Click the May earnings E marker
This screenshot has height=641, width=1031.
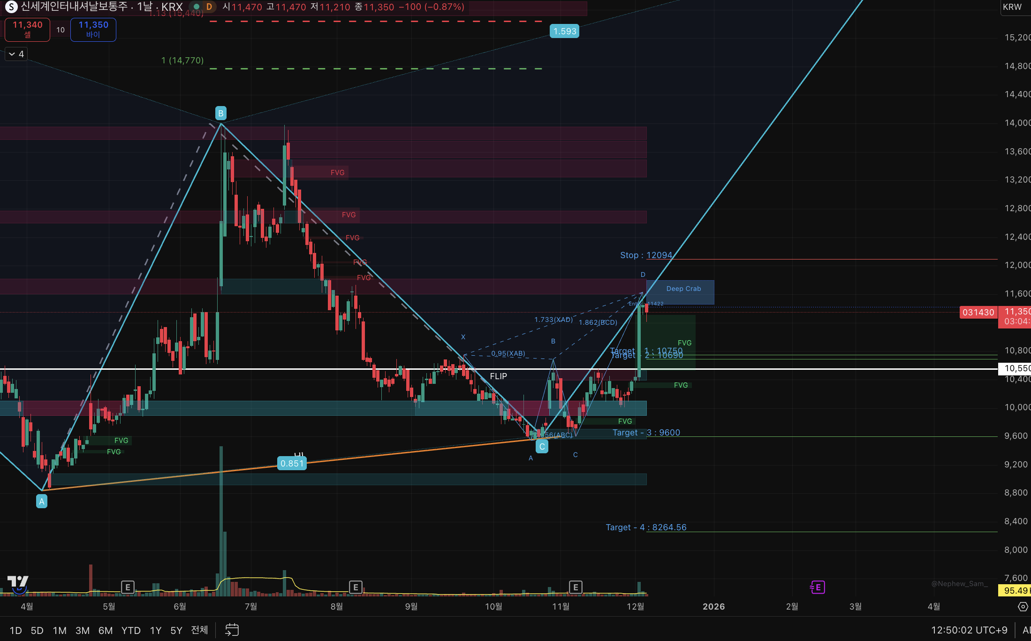coord(128,587)
